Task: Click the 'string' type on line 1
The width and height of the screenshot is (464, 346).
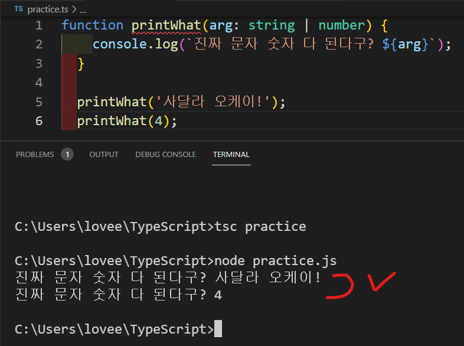Action: pos(272,26)
